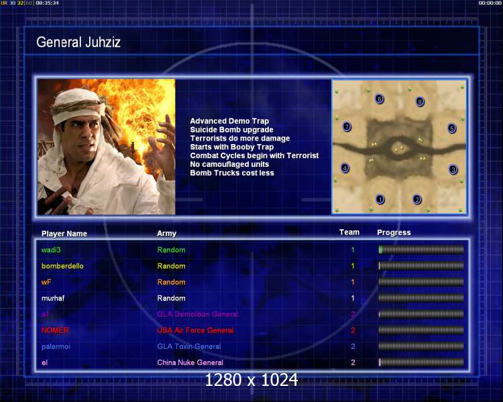Click palermoi's loading progress bar
The width and height of the screenshot is (503, 402).
coord(421,346)
